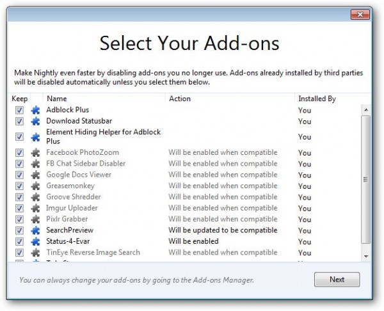Click the 'Select Your Add-ons' heading

click(189, 44)
